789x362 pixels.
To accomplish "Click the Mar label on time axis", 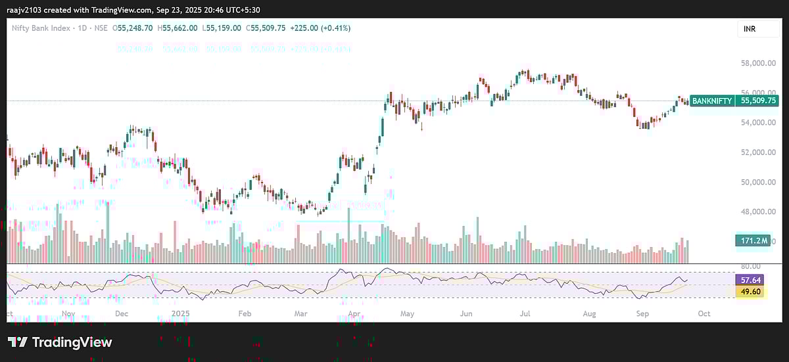I will click(301, 314).
